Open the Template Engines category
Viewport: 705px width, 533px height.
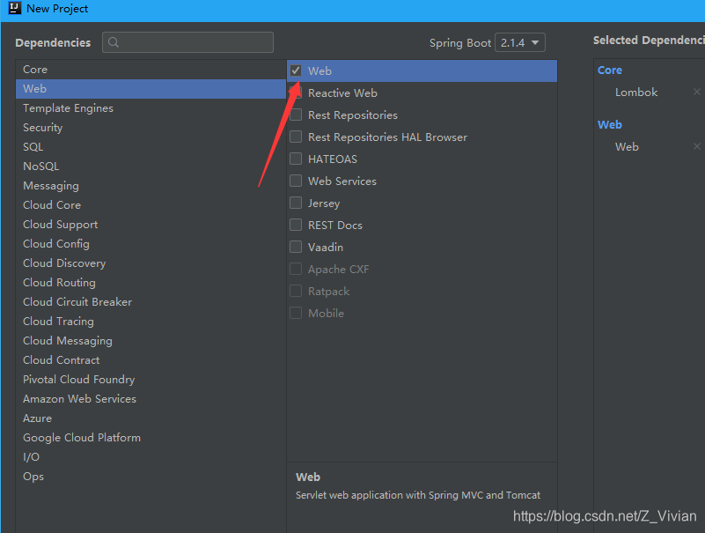tap(151, 108)
